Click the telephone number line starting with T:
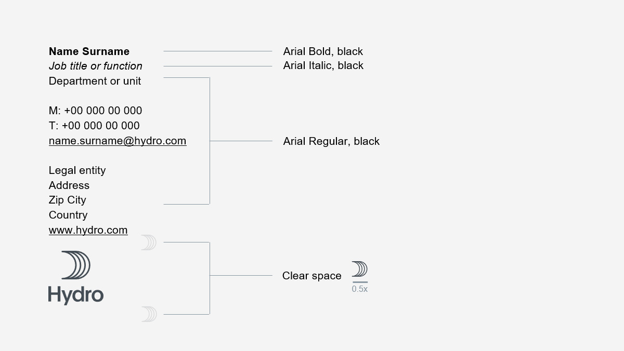624x351 pixels. point(94,126)
